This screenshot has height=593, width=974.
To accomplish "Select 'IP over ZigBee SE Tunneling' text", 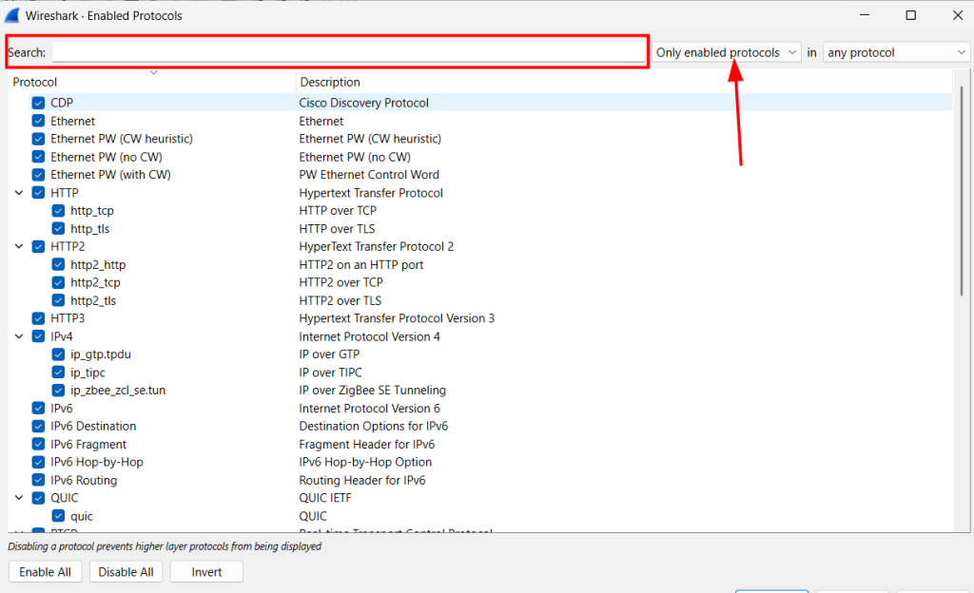I will click(x=373, y=391).
